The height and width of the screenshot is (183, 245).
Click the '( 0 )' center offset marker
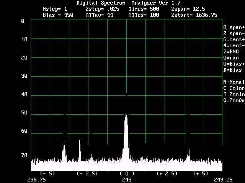127,173
